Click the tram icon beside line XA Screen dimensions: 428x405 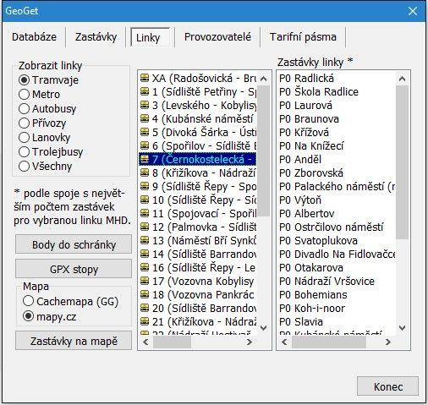(x=145, y=78)
